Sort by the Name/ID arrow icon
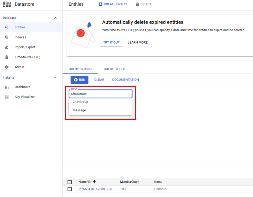The height and width of the screenshot is (197, 253). (95, 182)
